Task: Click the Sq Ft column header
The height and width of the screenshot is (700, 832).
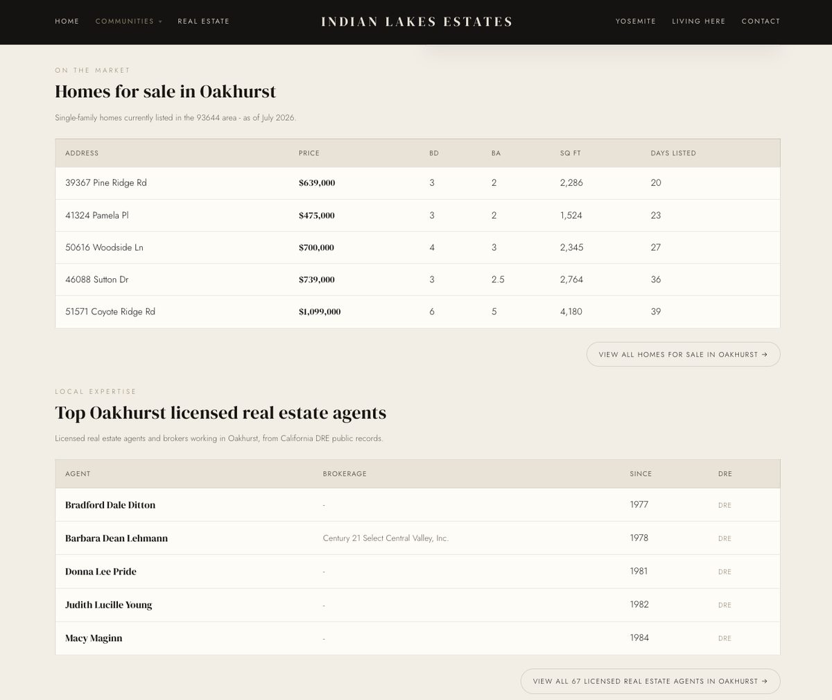Action: point(571,153)
